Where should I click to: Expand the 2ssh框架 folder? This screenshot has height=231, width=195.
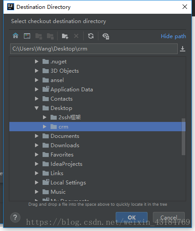[44, 117]
